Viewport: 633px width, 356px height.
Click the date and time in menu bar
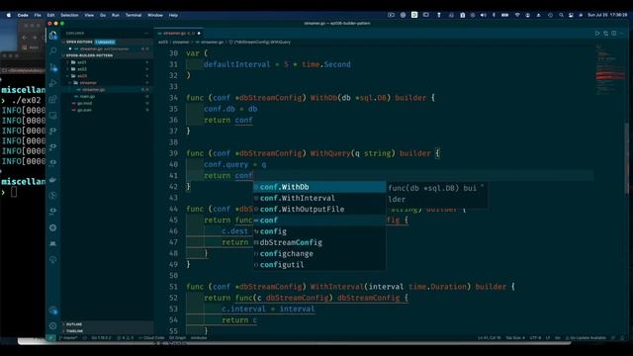click(608, 15)
